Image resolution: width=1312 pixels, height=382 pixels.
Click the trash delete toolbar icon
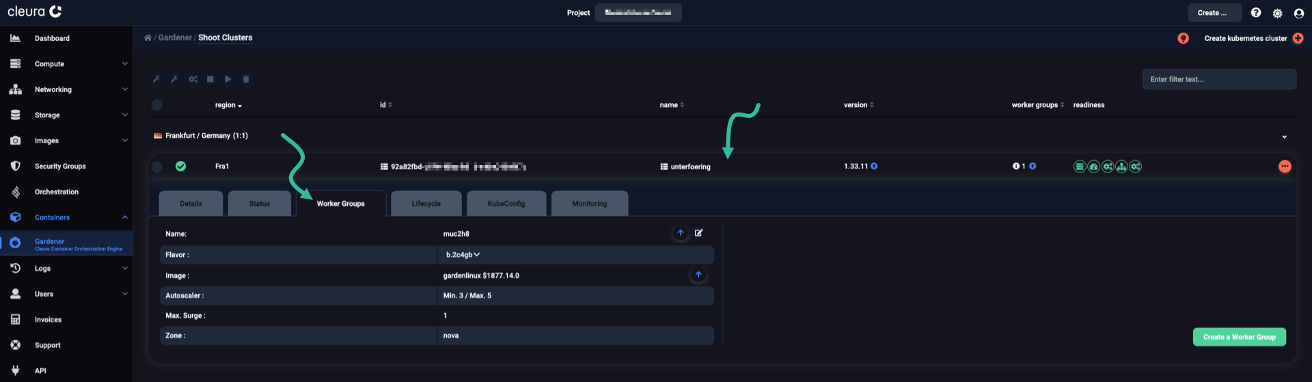tap(246, 79)
